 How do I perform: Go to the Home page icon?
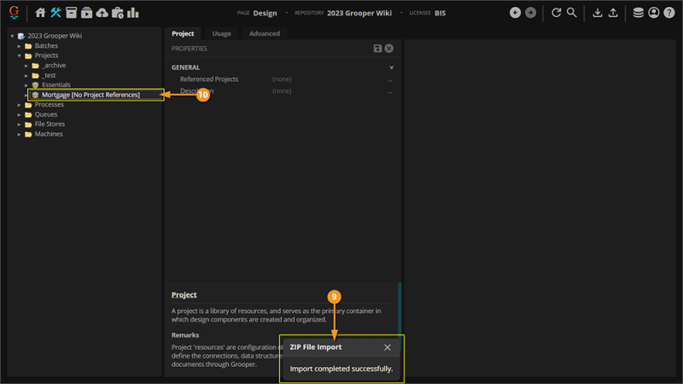tap(40, 13)
